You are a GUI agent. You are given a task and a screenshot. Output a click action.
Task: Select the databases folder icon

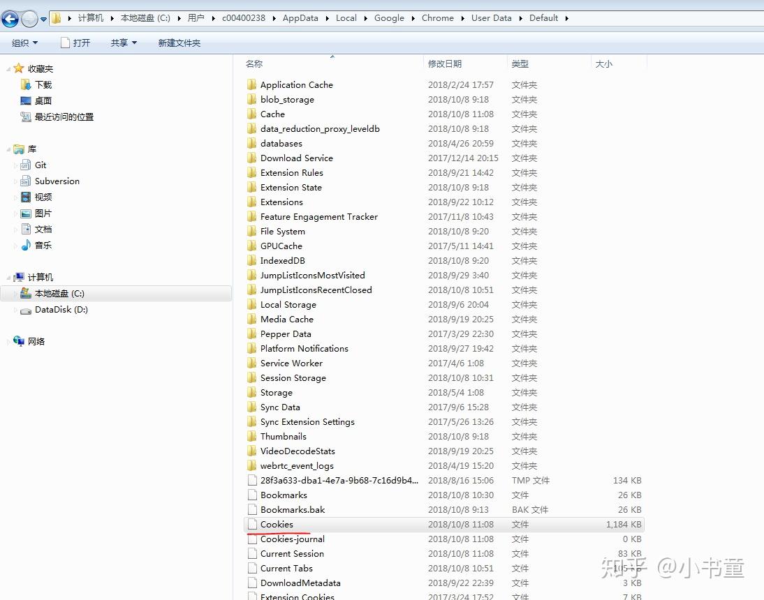(251, 143)
